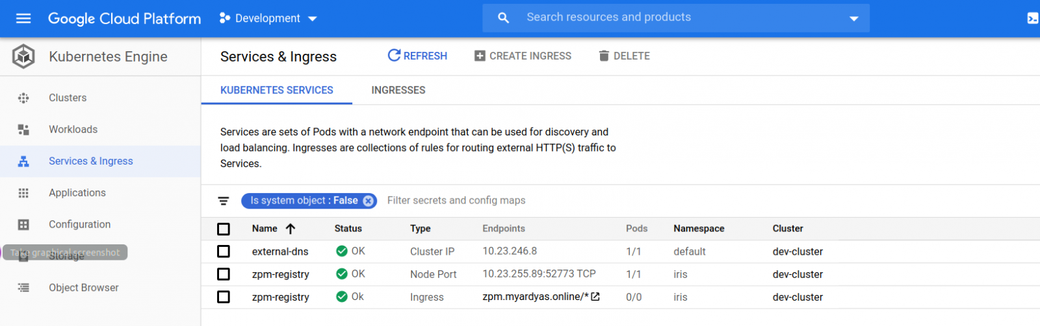Sort by Name column header

[x=265, y=229]
